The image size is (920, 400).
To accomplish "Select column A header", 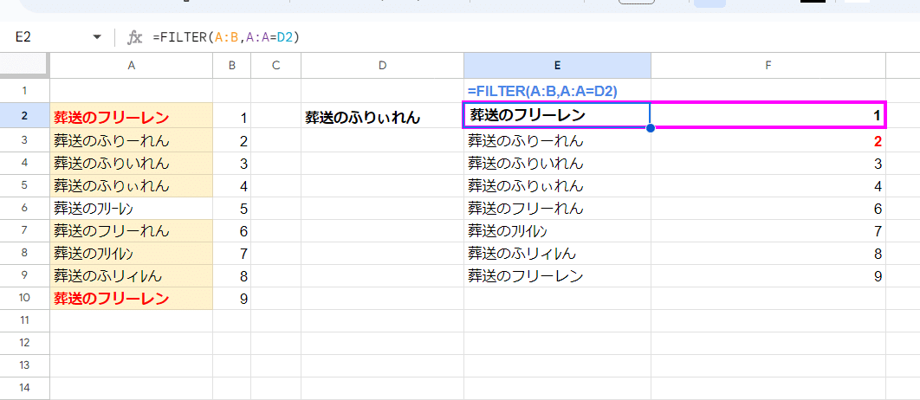I will (x=132, y=66).
